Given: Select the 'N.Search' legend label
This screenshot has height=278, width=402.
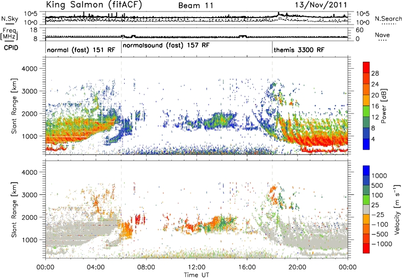Looking at the screenshot, I should [x=388, y=19].
